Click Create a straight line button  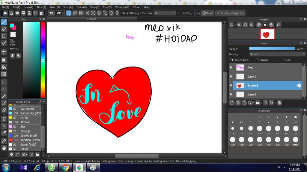pos(231,13)
